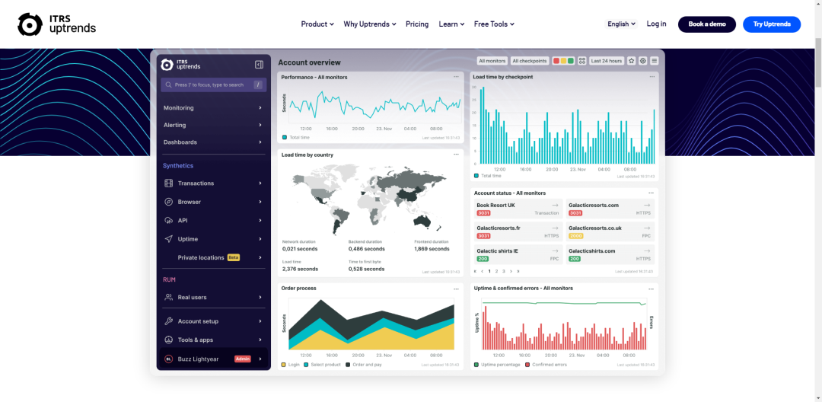Toggle Total time legend in Performance chart
This screenshot has width=822, height=402.
tap(296, 137)
